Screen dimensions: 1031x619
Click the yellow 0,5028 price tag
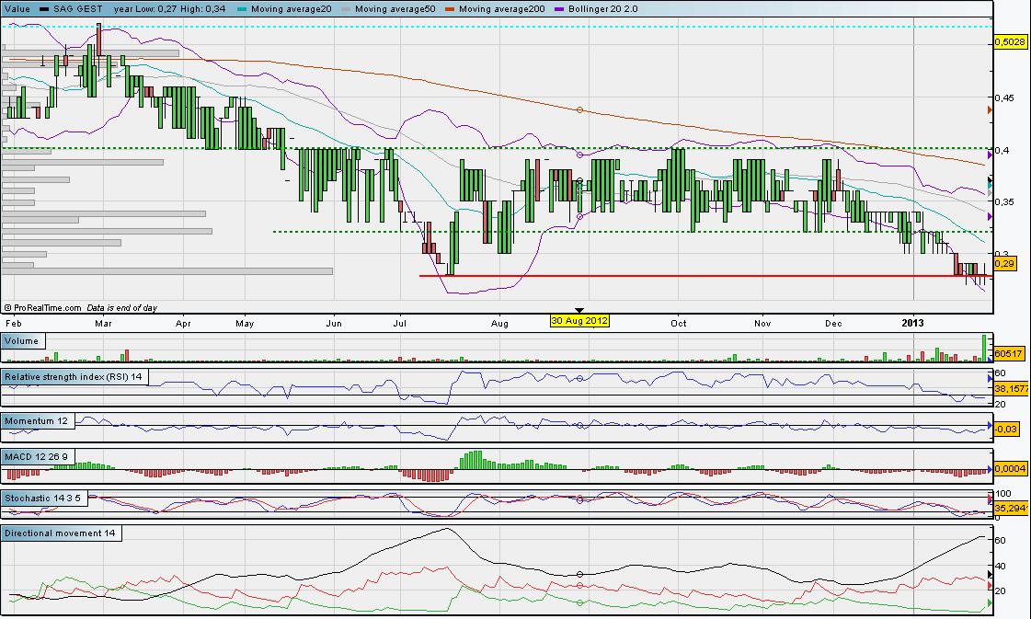[1010, 40]
